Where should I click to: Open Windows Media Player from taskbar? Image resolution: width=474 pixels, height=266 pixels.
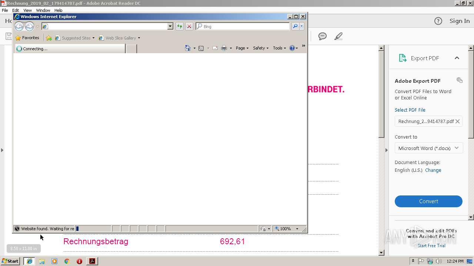click(54, 261)
